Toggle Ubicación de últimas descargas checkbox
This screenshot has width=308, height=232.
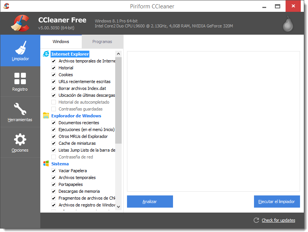pyautogui.click(x=54, y=95)
